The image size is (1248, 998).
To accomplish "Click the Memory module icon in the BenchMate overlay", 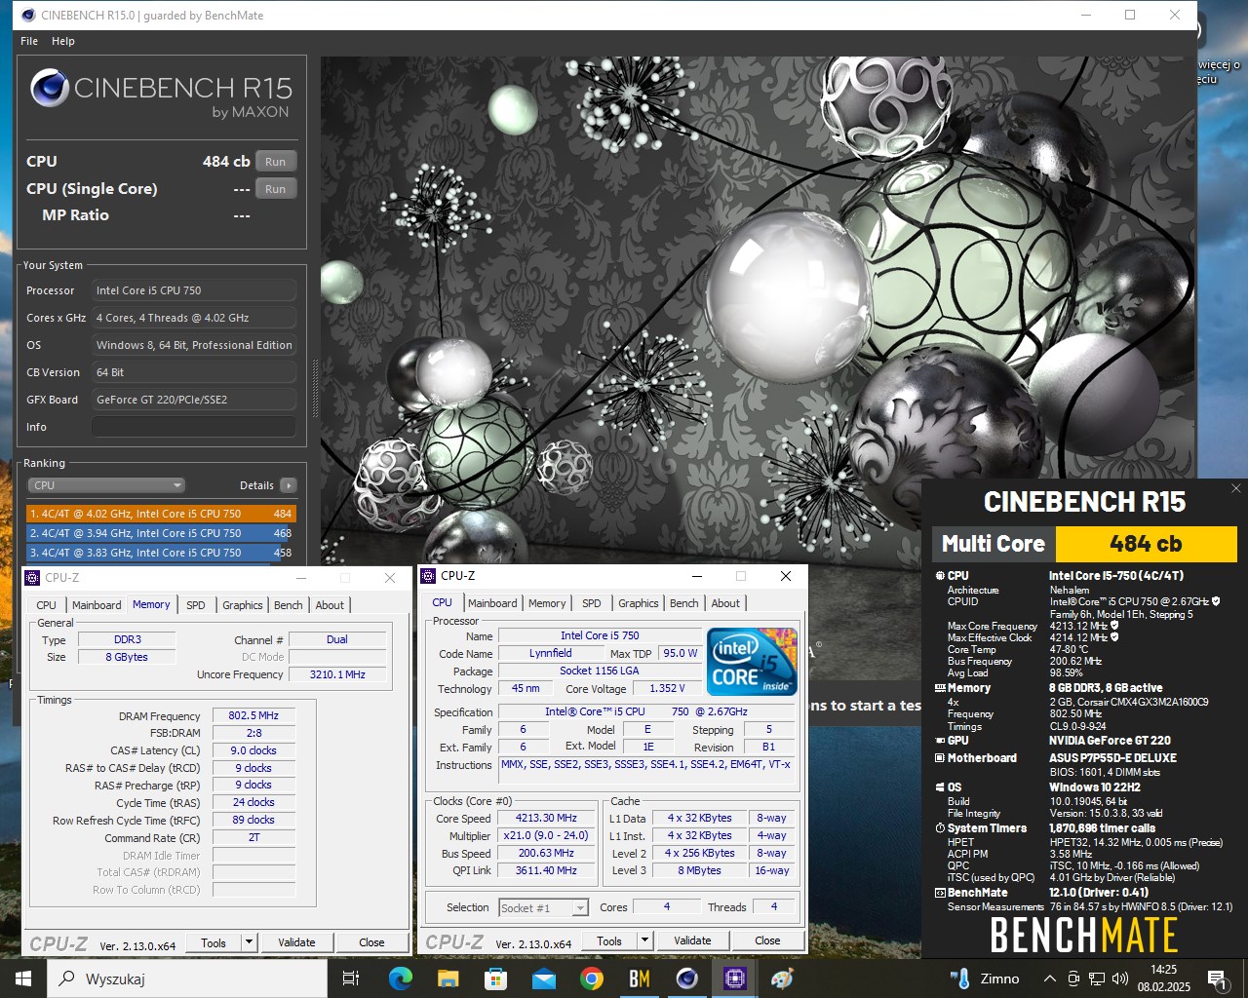I will click(940, 688).
